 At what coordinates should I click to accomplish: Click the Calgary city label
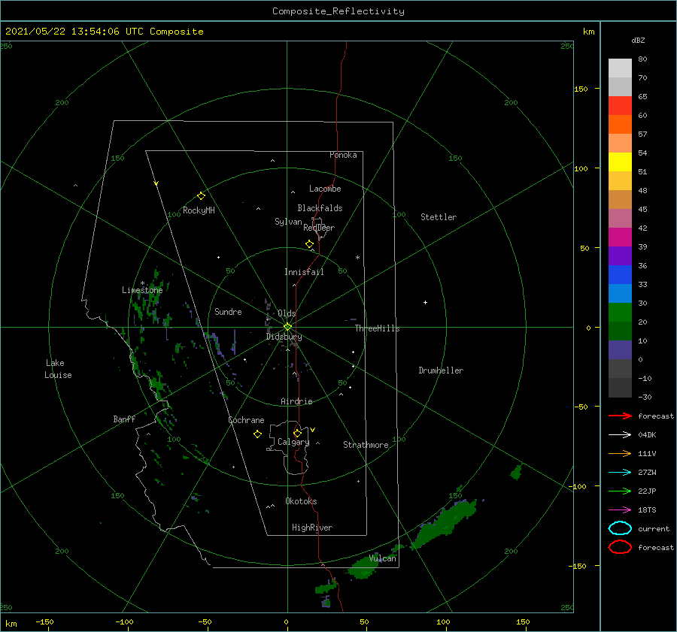[x=293, y=442]
